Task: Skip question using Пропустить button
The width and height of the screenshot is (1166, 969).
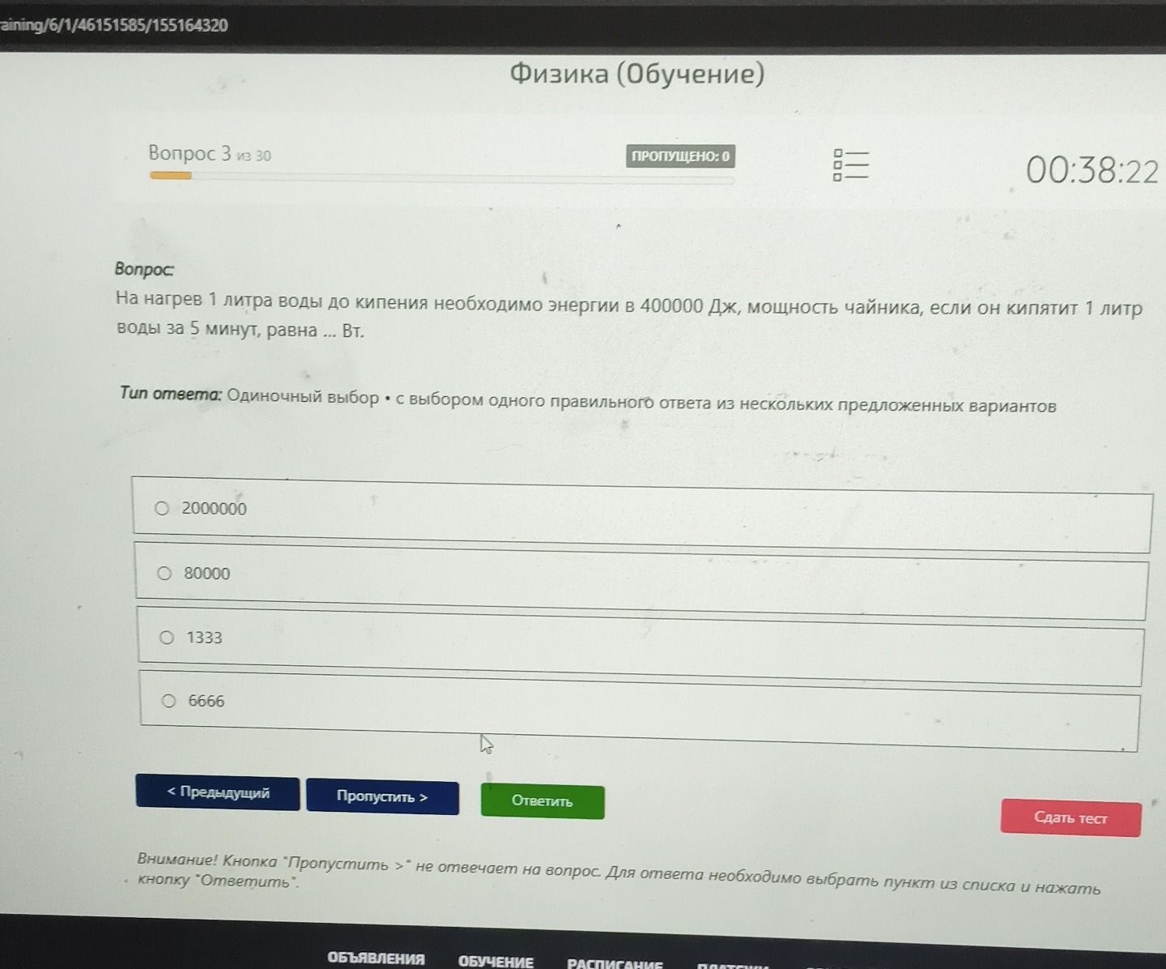Action: coord(382,796)
